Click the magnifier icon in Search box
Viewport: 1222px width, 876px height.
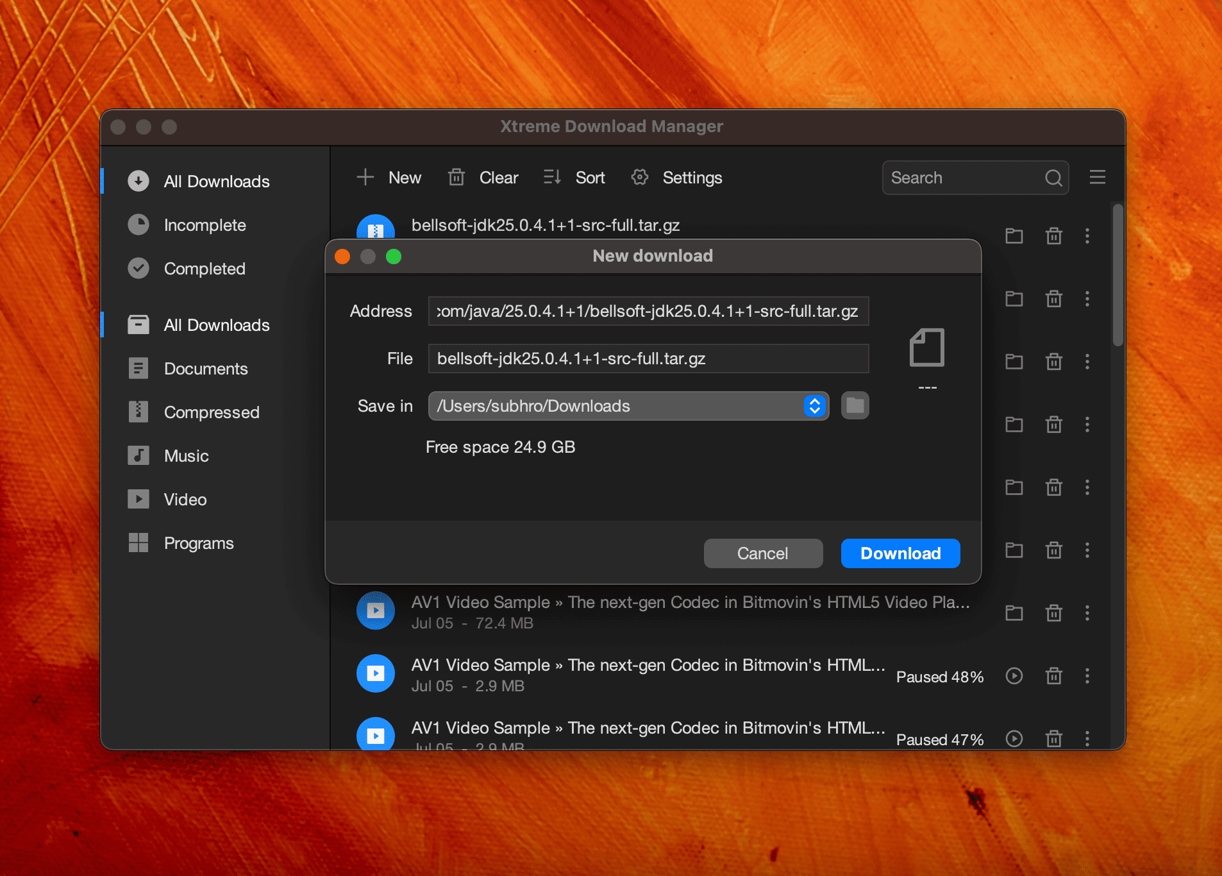[x=1053, y=178]
